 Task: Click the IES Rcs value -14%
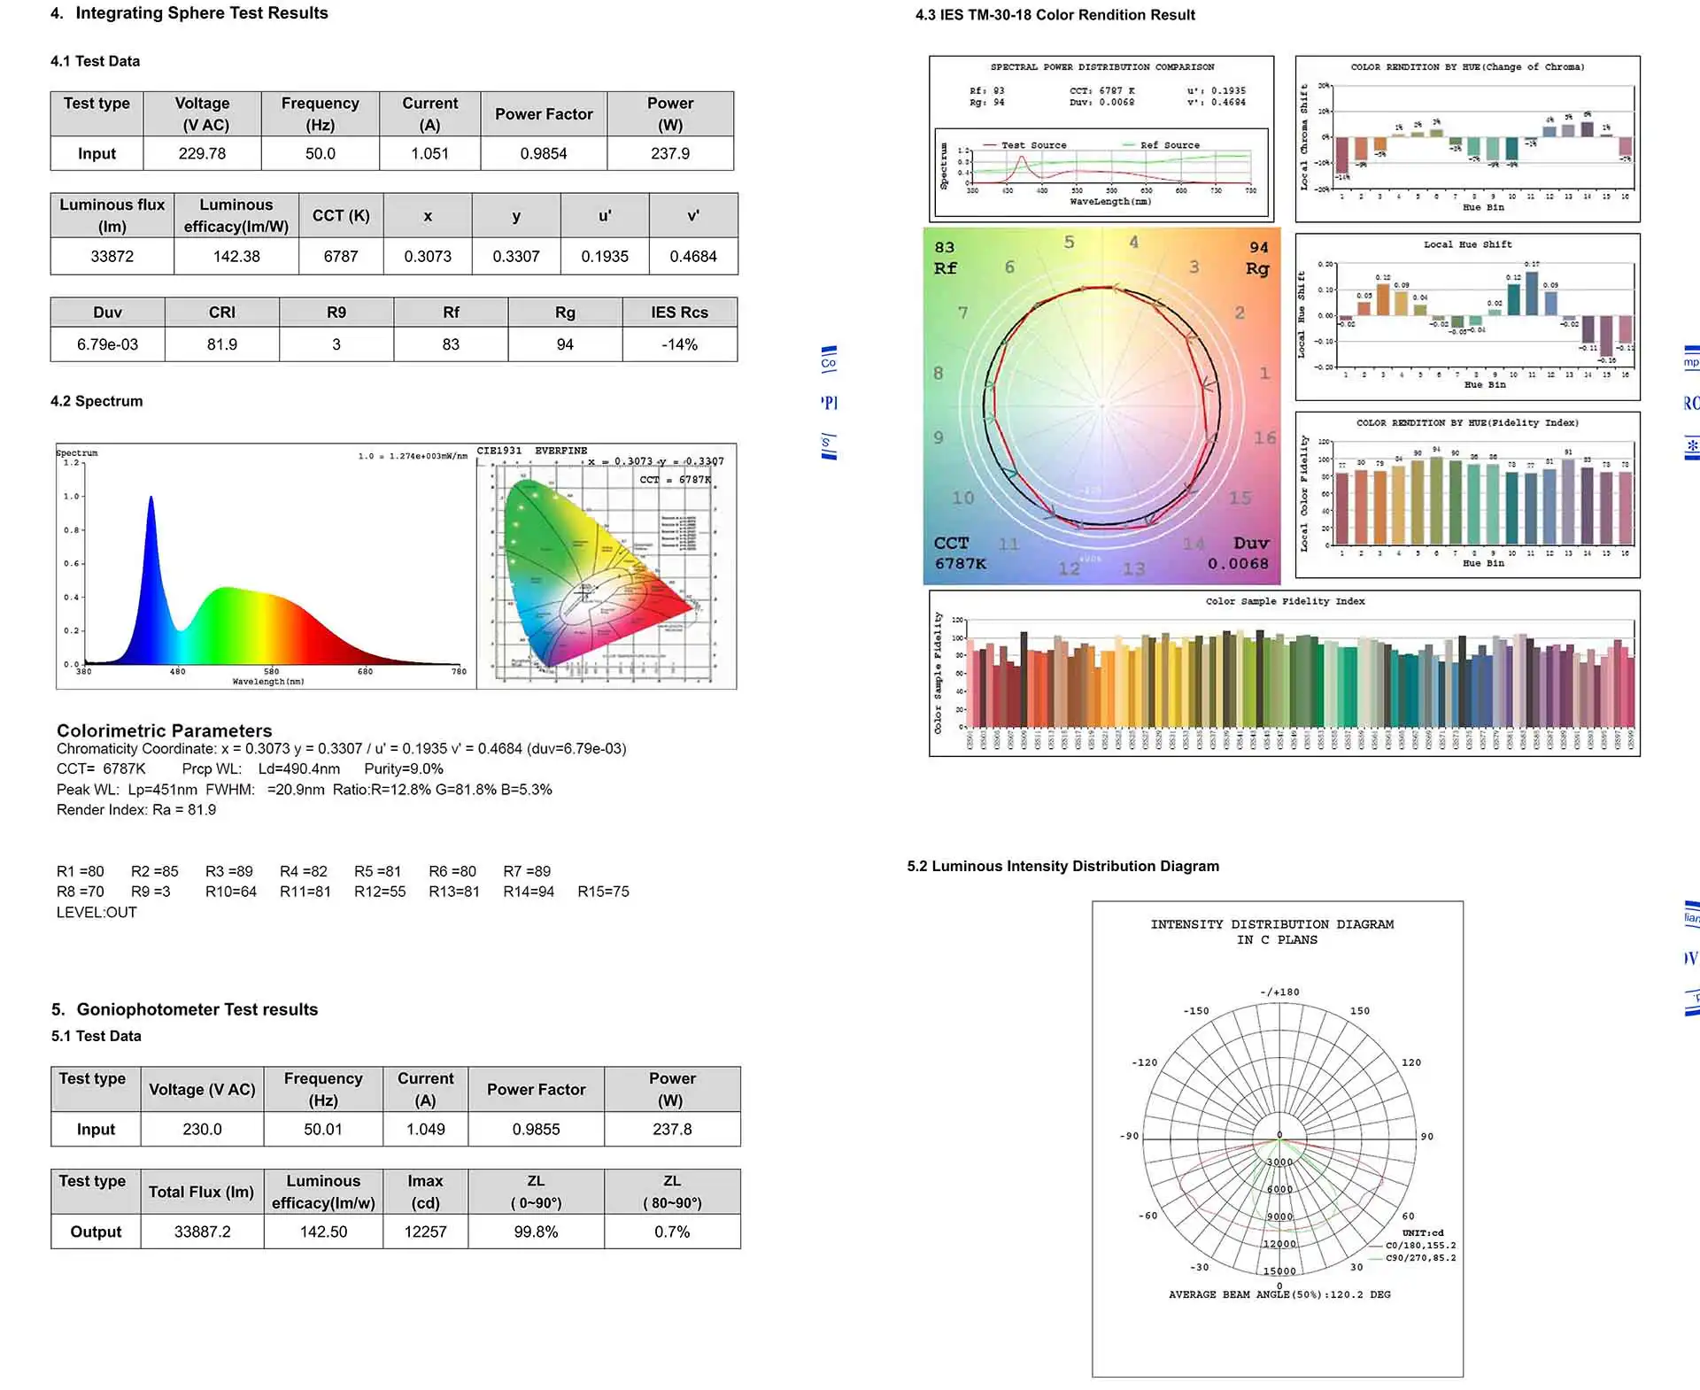tap(679, 344)
